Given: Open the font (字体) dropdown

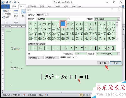Looking at the screenshot, I should point(68,19).
